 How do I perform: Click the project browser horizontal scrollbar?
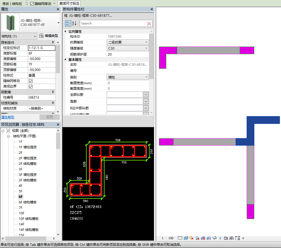click(x=26, y=238)
